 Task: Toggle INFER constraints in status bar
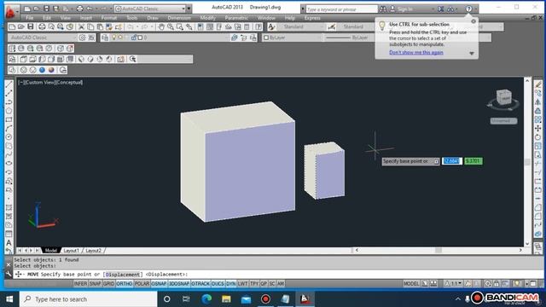point(80,284)
